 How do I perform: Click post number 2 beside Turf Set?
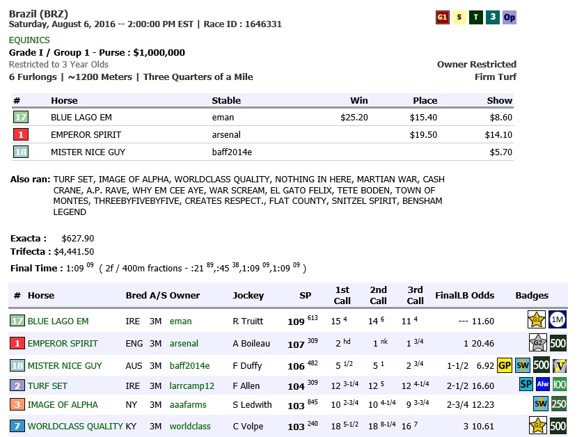pos(17,386)
